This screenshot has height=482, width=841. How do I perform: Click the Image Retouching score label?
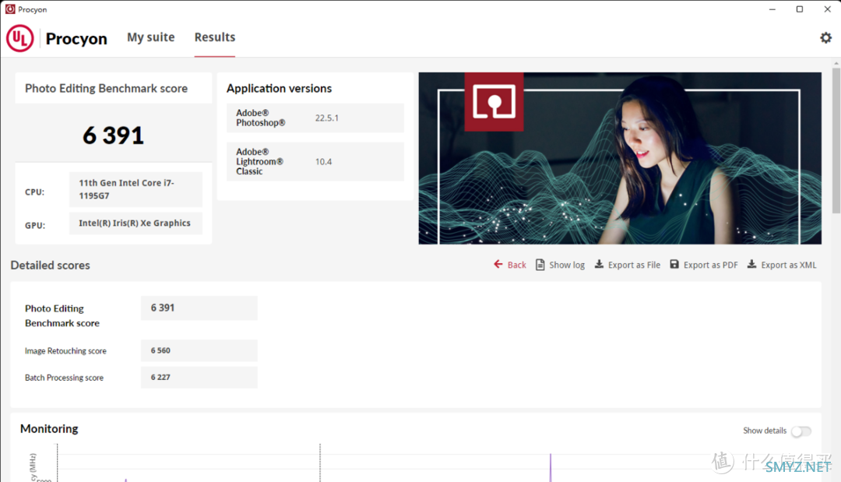tap(65, 350)
